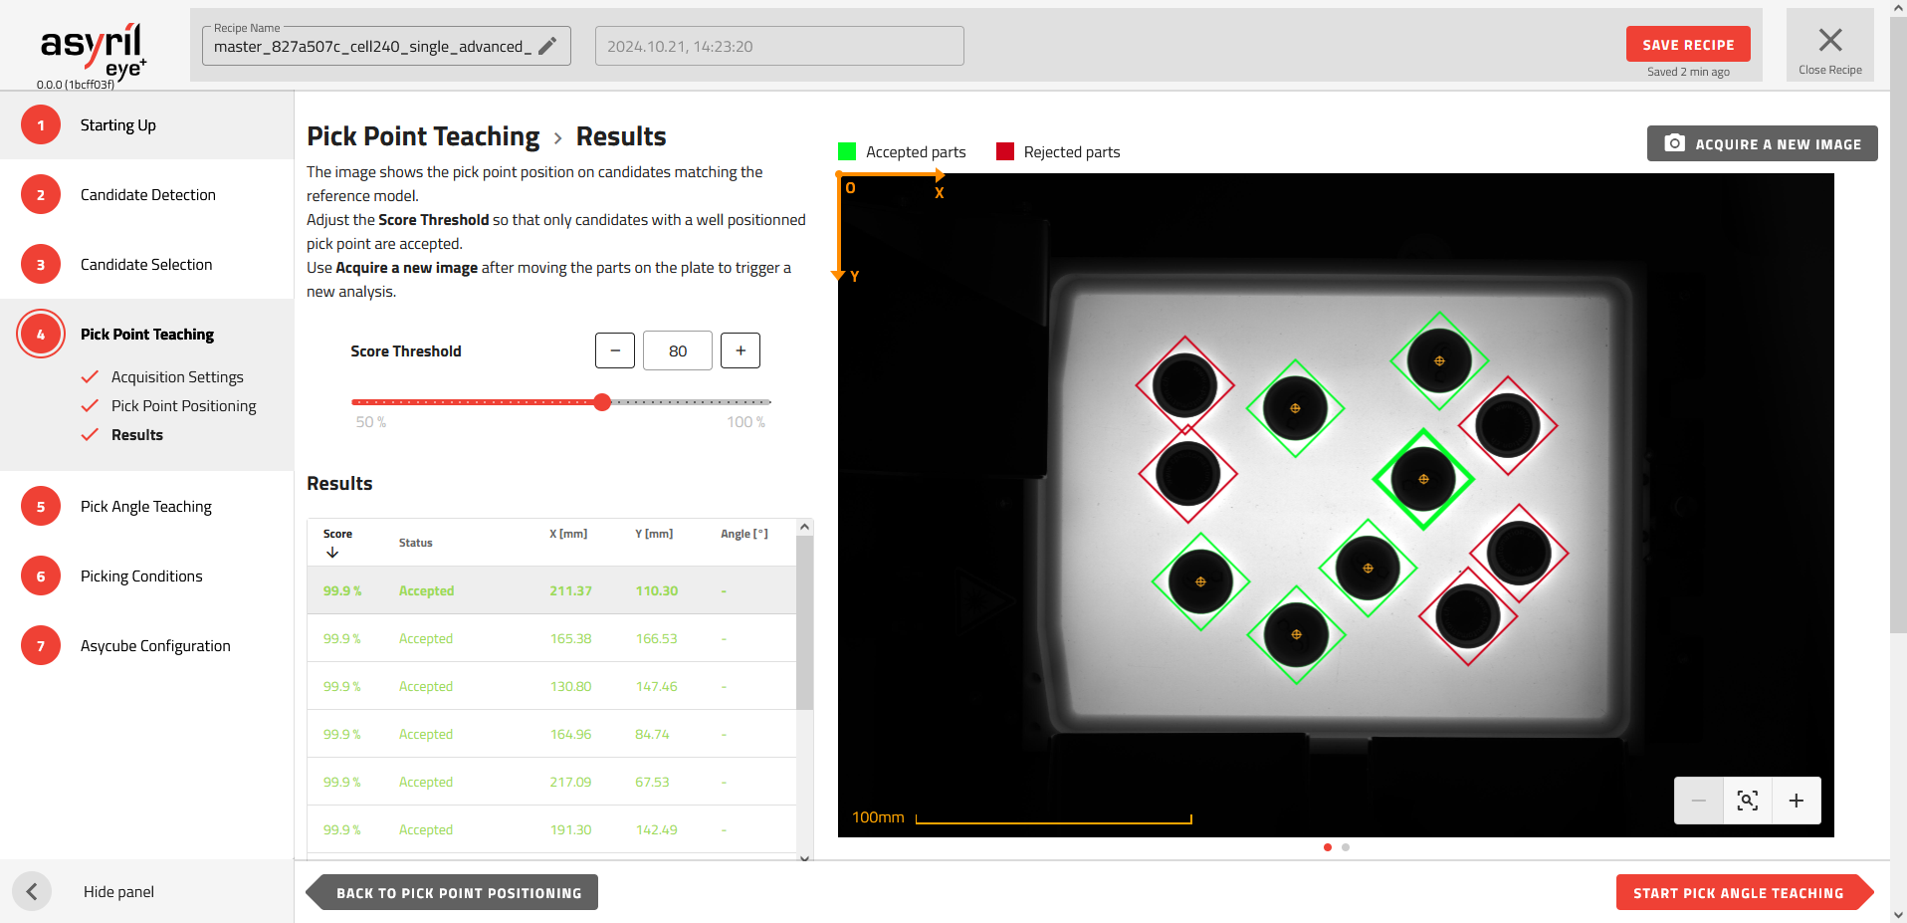This screenshot has height=923, width=1907.
Task: Select the step 4 Pick Point Teaching circle
Action: (x=41, y=334)
